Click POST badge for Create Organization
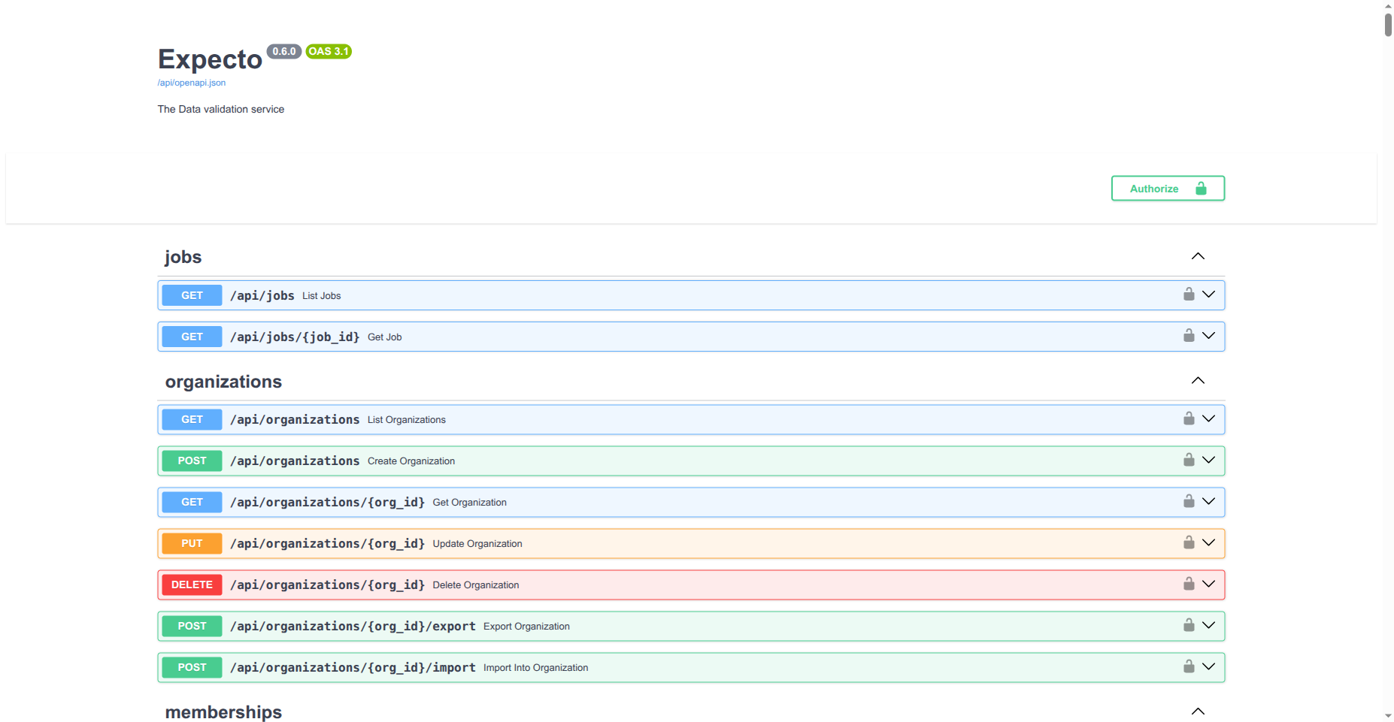 coord(192,461)
